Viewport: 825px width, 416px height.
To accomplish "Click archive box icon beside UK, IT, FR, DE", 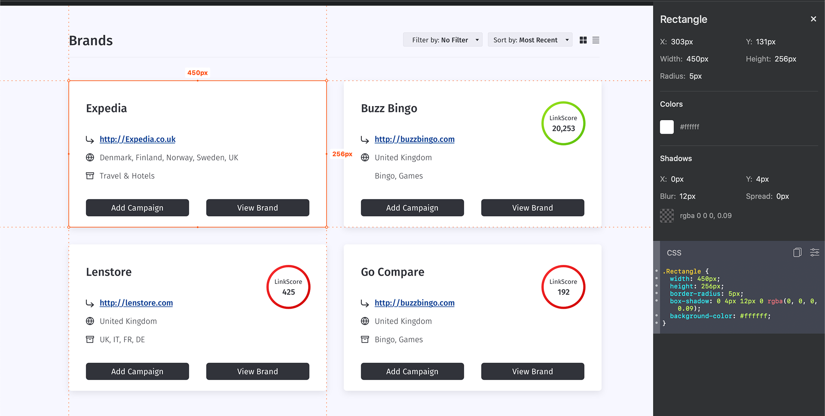I will click(90, 340).
